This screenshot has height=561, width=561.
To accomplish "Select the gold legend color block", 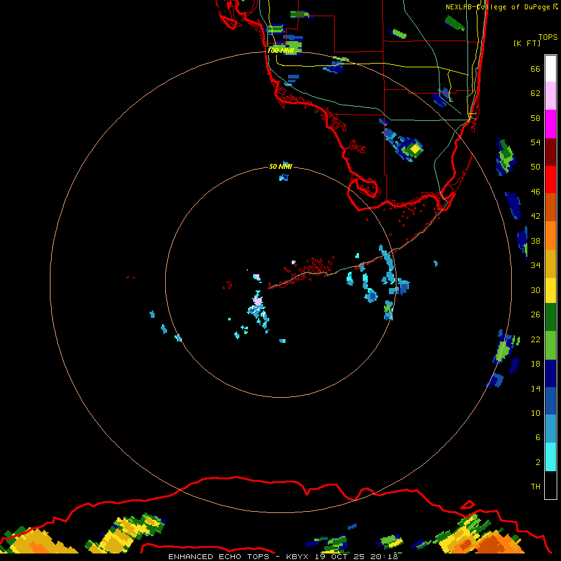I will tap(550, 264).
